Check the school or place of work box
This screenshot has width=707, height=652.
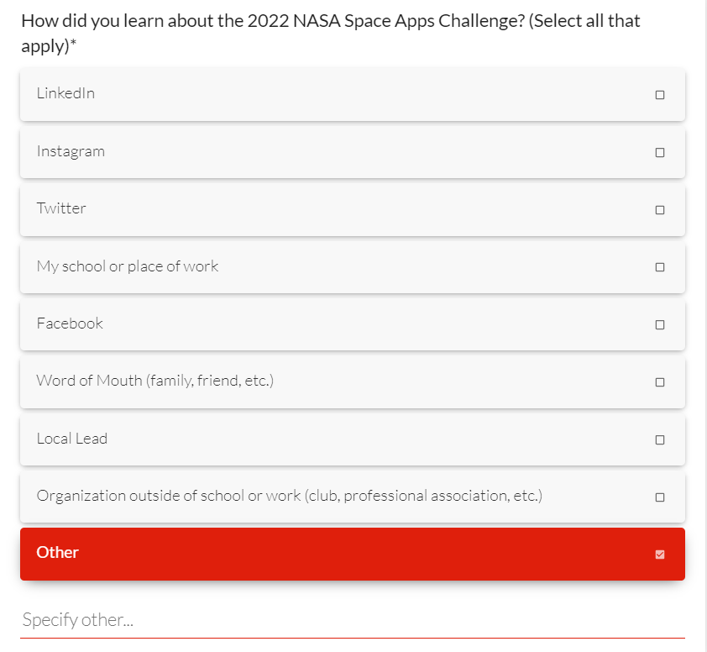tap(659, 267)
